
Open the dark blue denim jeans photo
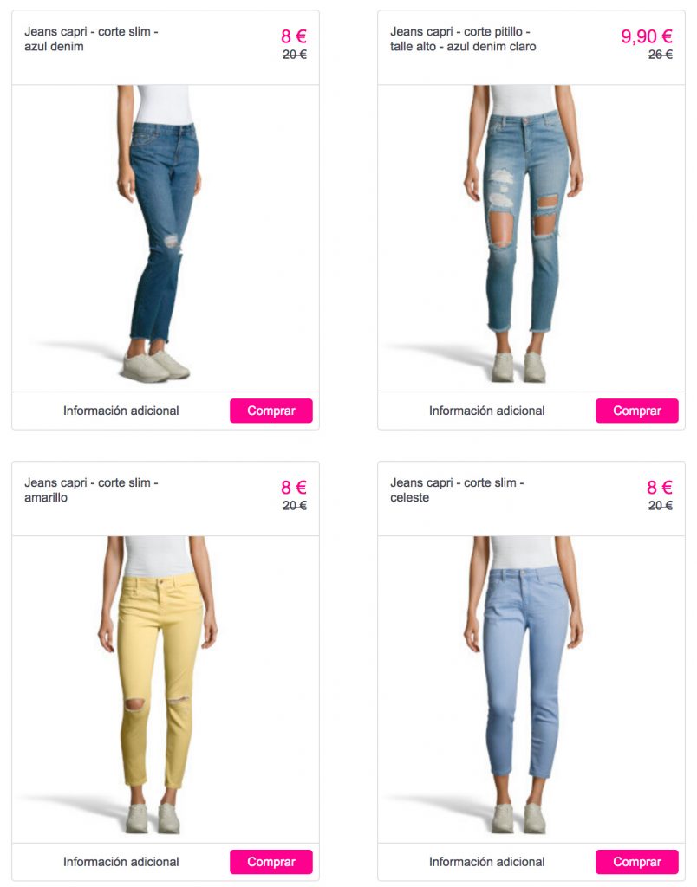pyautogui.click(x=166, y=238)
